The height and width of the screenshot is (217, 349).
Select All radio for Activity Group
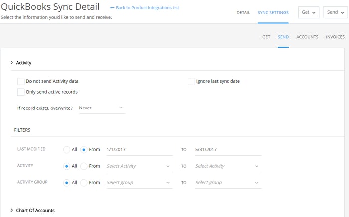(x=66, y=183)
